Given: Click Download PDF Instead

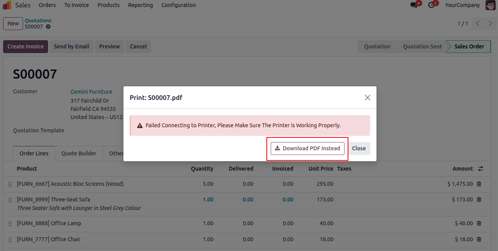Looking at the screenshot, I should pos(307,148).
